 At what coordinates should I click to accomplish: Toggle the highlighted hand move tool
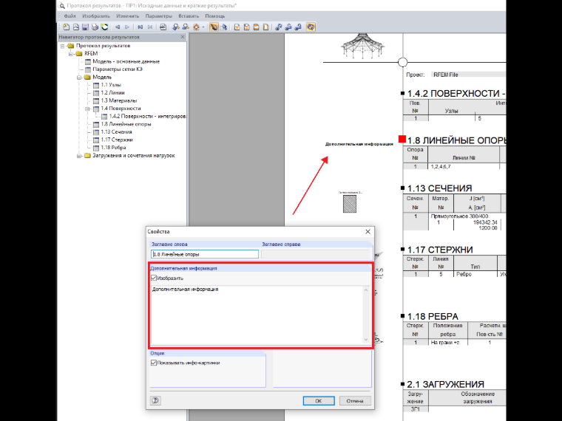click(x=214, y=27)
